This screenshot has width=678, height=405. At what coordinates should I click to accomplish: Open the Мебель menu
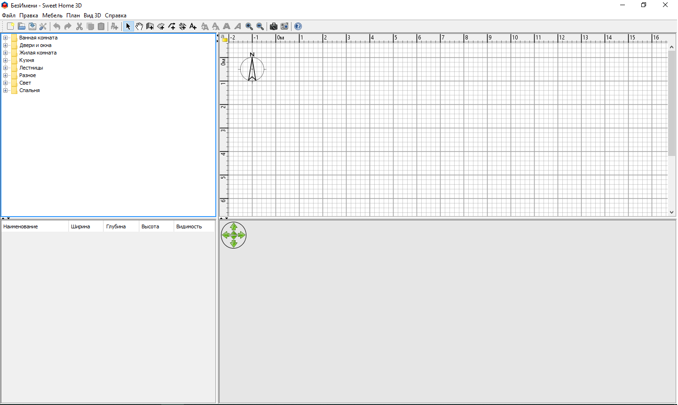click(52, 16)
